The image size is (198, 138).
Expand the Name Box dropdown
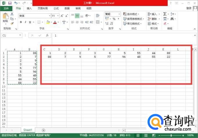(20, 35)
